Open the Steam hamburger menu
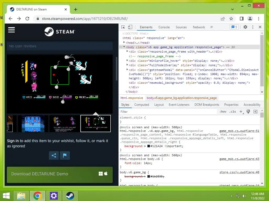The width and height of the screenshot is (269, 201). tap(12, 30)
